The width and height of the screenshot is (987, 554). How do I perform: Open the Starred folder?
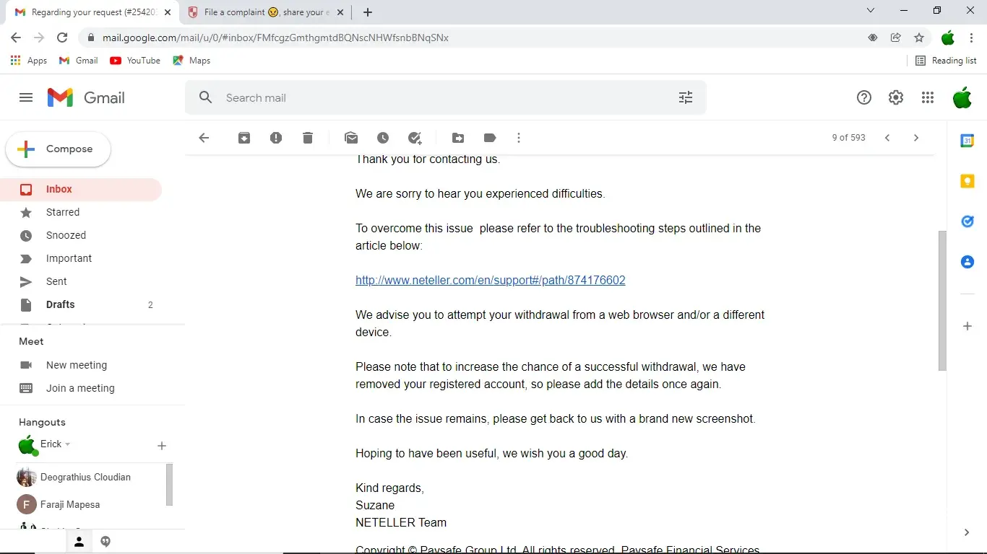coord(63,212)
